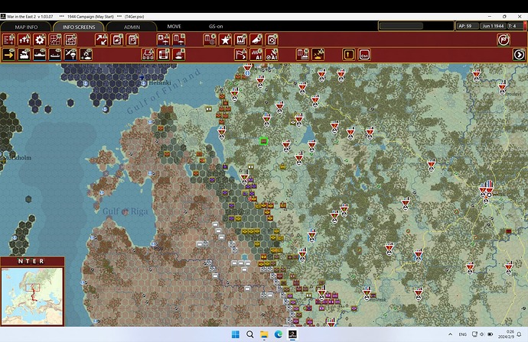Click the tank depot toolbar icon

pos(179,54)
